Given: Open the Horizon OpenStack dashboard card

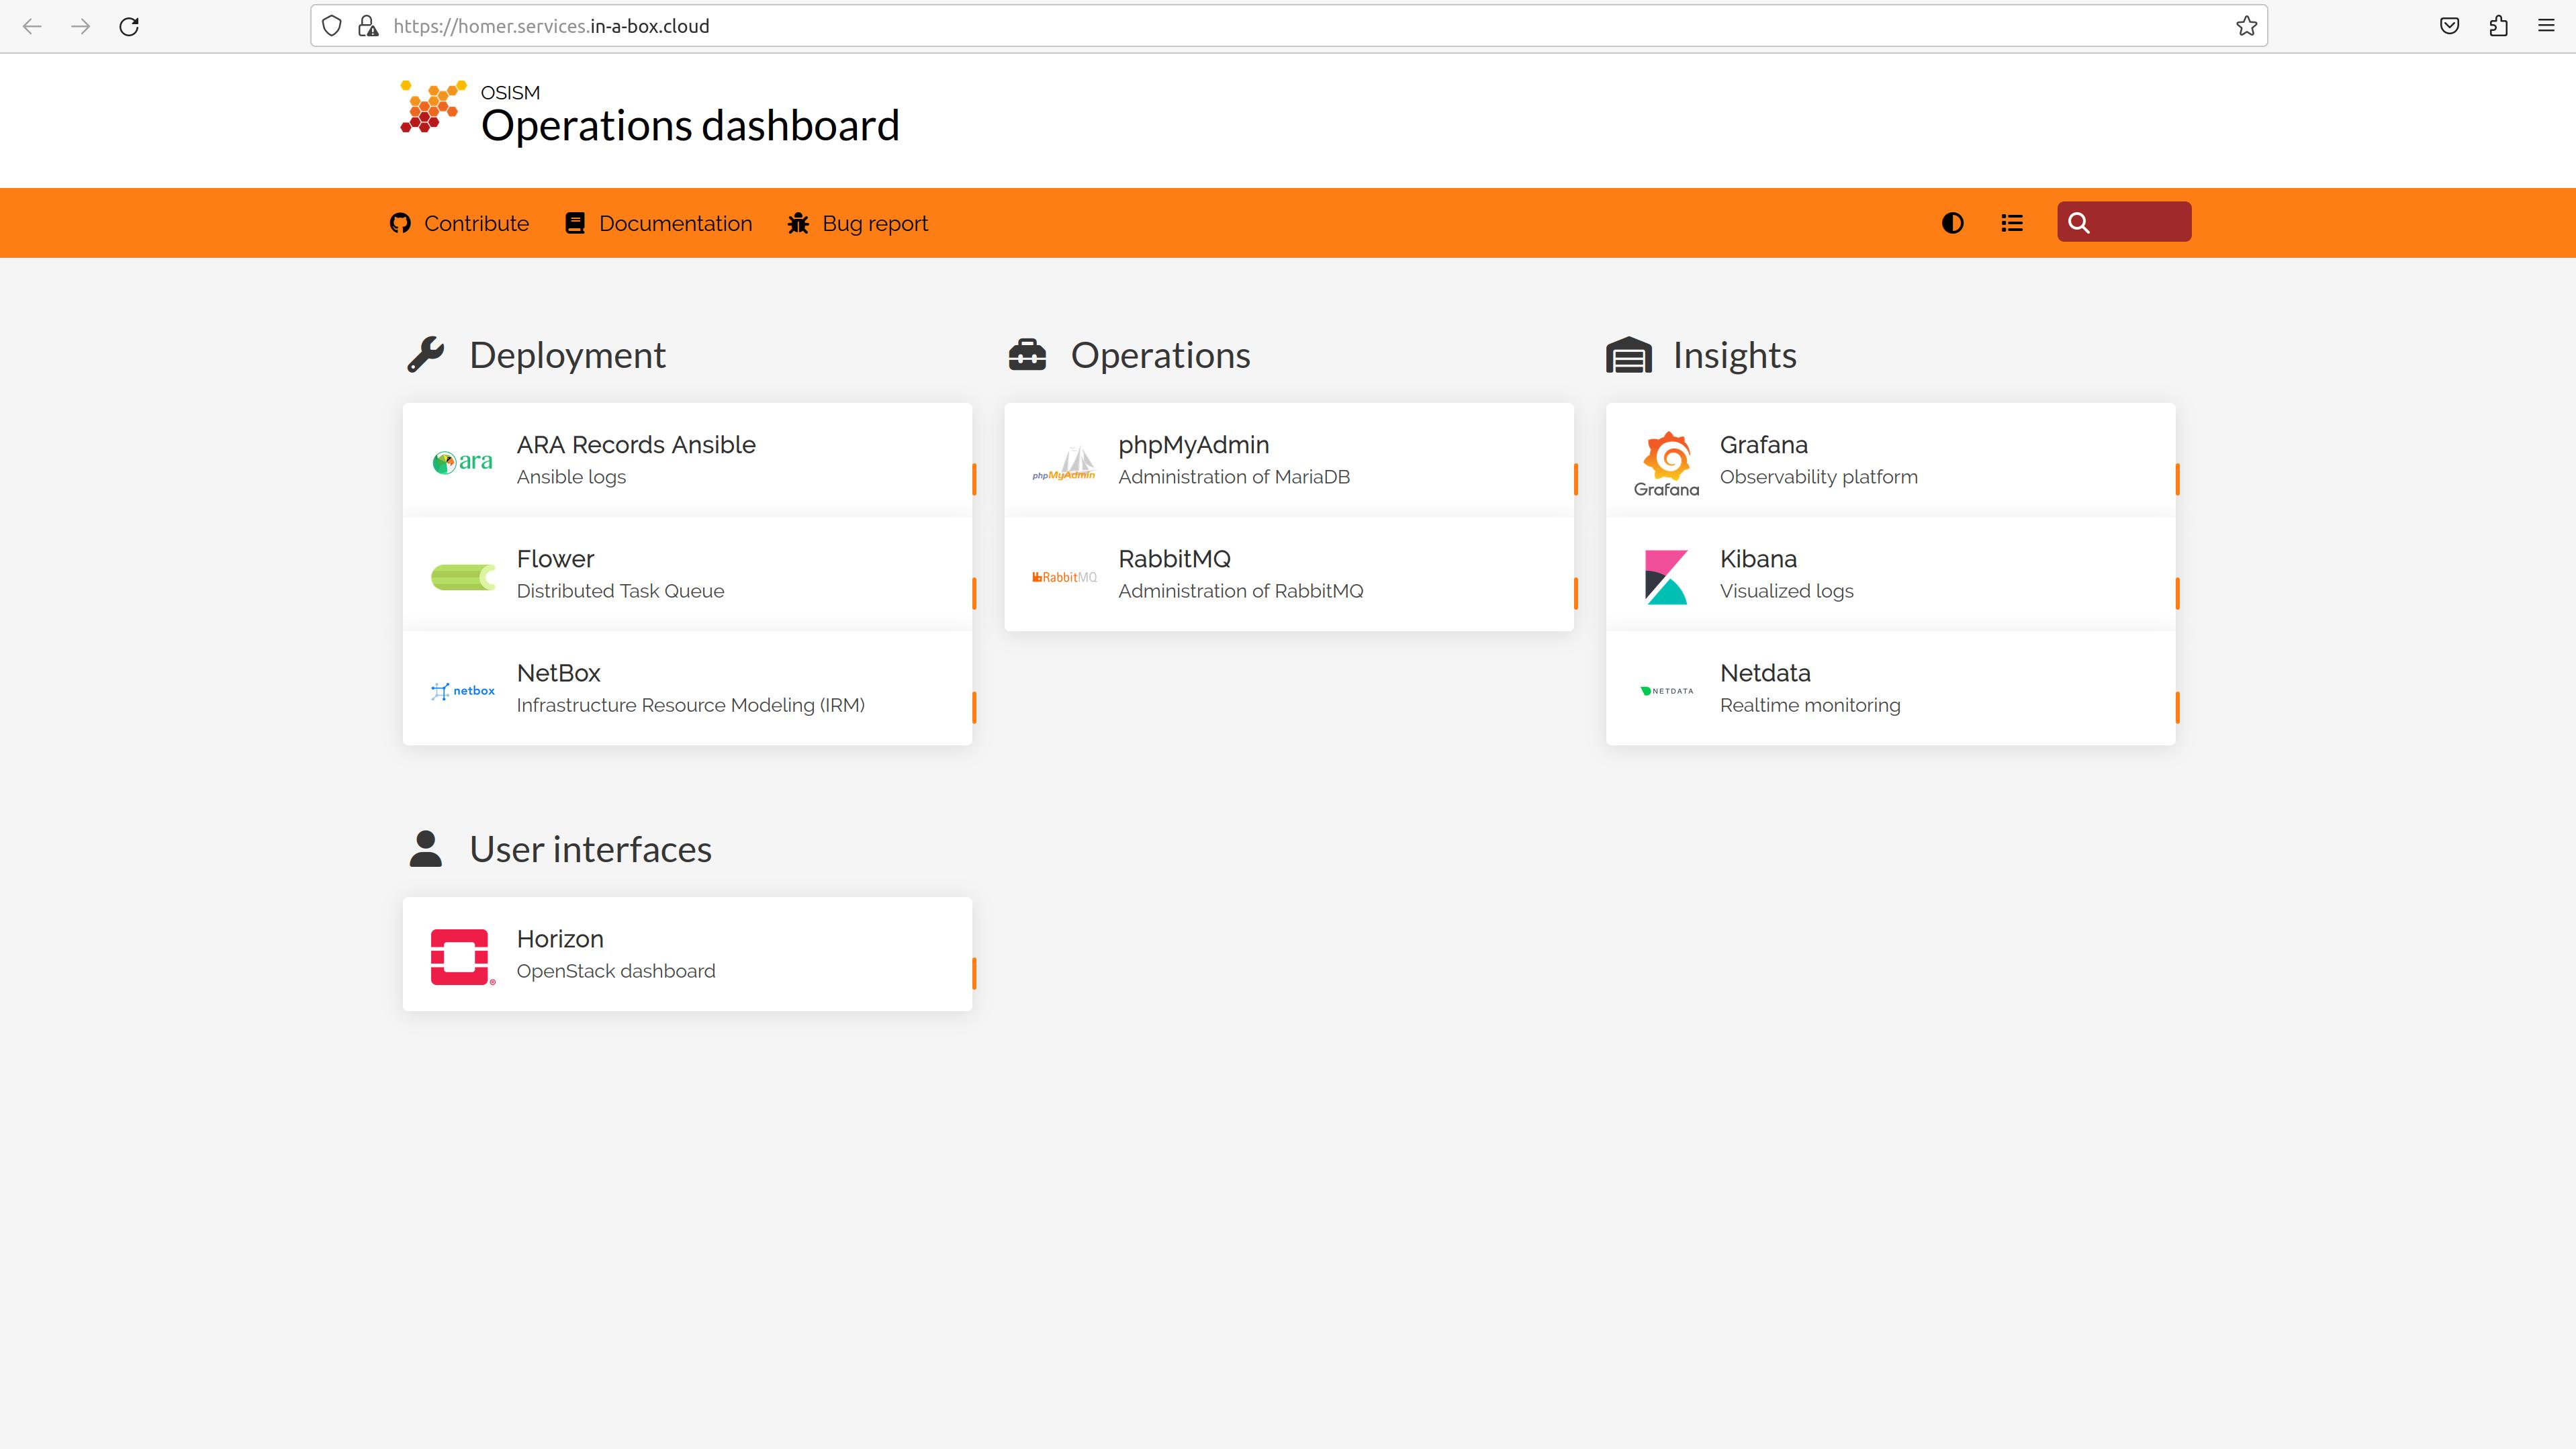Looking at the screenshot, I should (687, 954).
